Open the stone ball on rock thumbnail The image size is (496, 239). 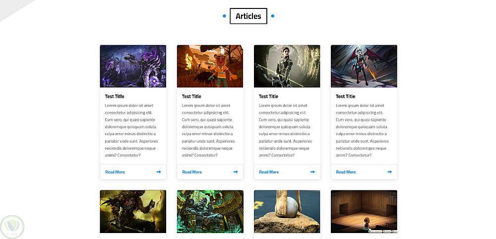pyautogui.click(x=287, y=212)
